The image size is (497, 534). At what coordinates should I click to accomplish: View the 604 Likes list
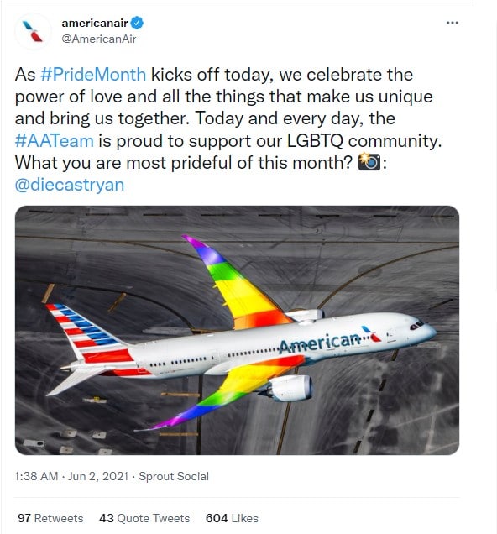[x=232, y=518]
